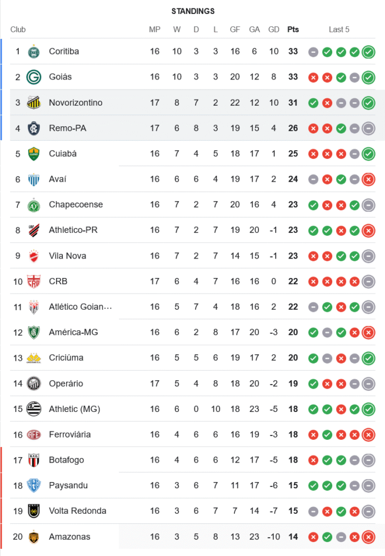385x556 pixels.
Task: Select the Atlético Goianiense team name
Action: coord(81,307)
